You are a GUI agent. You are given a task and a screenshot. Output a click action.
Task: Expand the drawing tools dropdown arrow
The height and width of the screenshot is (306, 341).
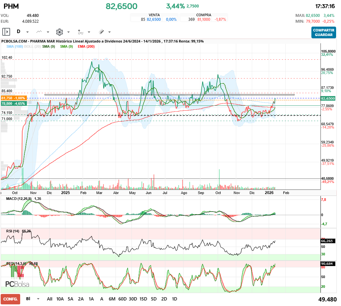pos(109,32)
